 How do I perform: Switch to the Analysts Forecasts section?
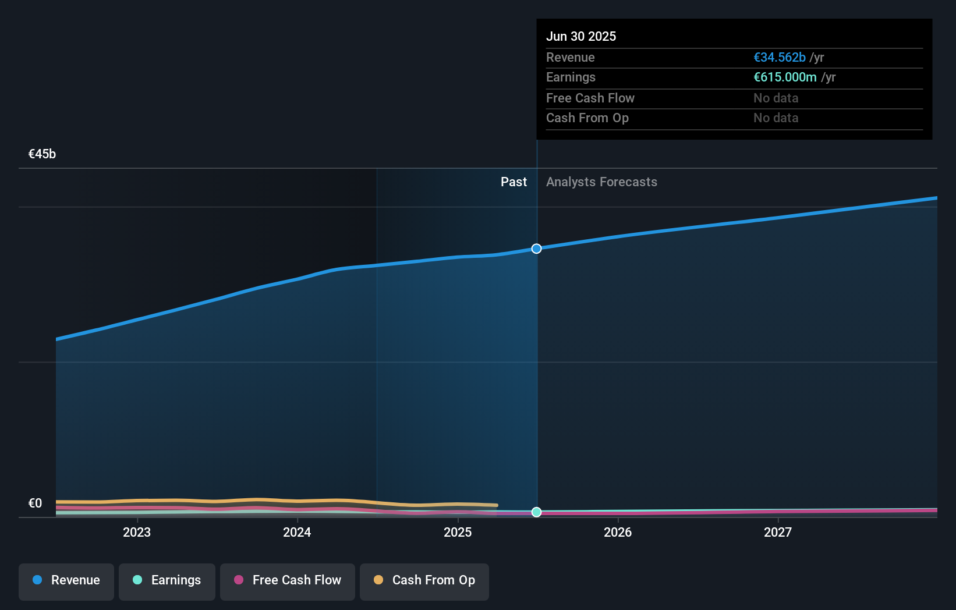(601, 182)
